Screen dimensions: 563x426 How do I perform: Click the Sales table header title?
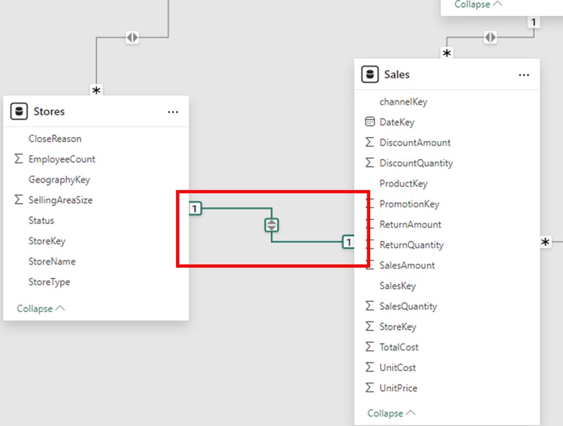point(397,75)
